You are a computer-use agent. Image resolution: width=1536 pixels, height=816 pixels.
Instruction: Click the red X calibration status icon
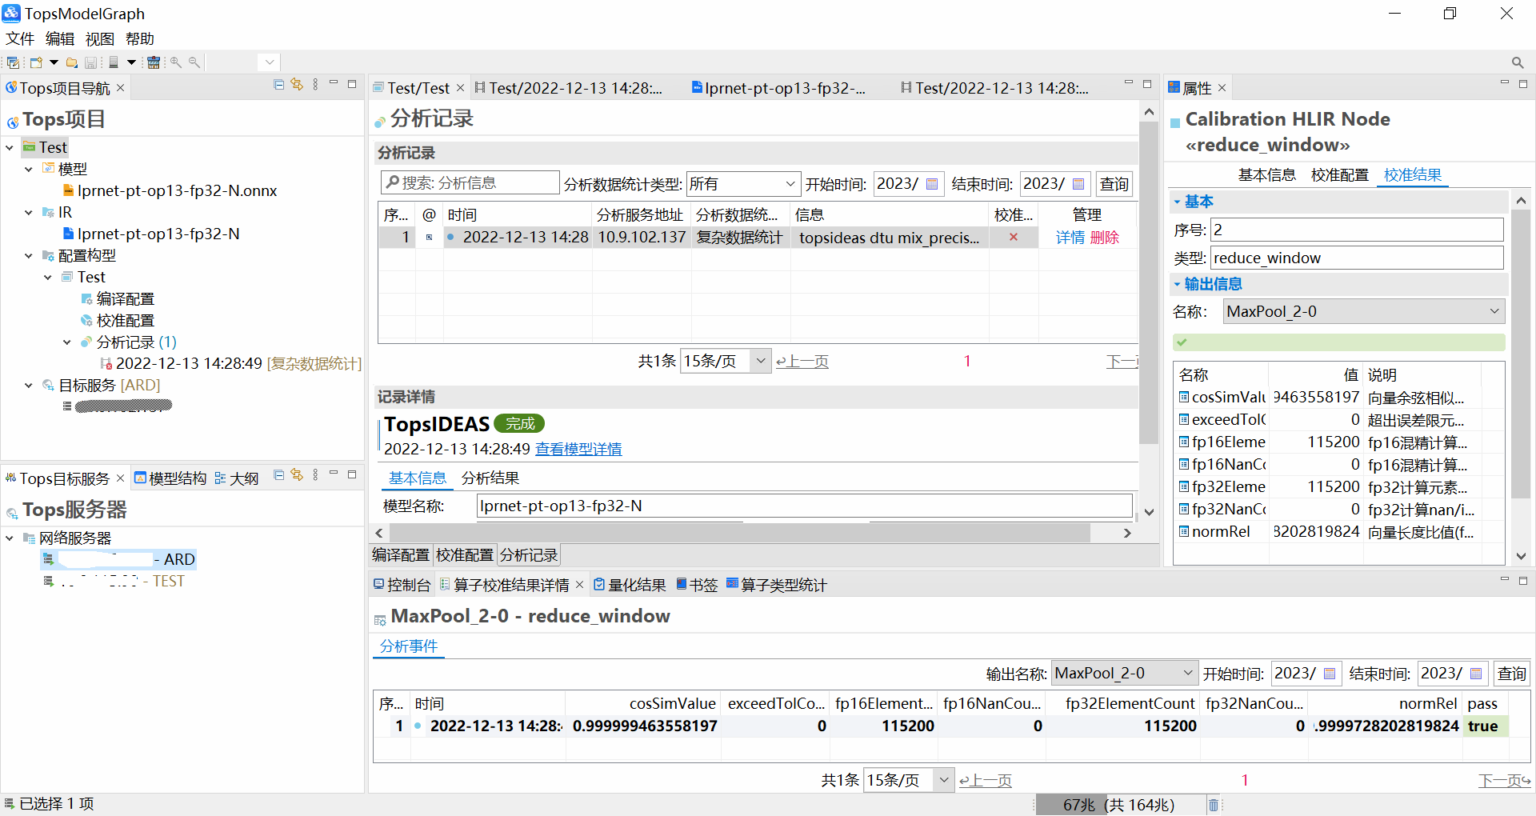(1014, 237)
